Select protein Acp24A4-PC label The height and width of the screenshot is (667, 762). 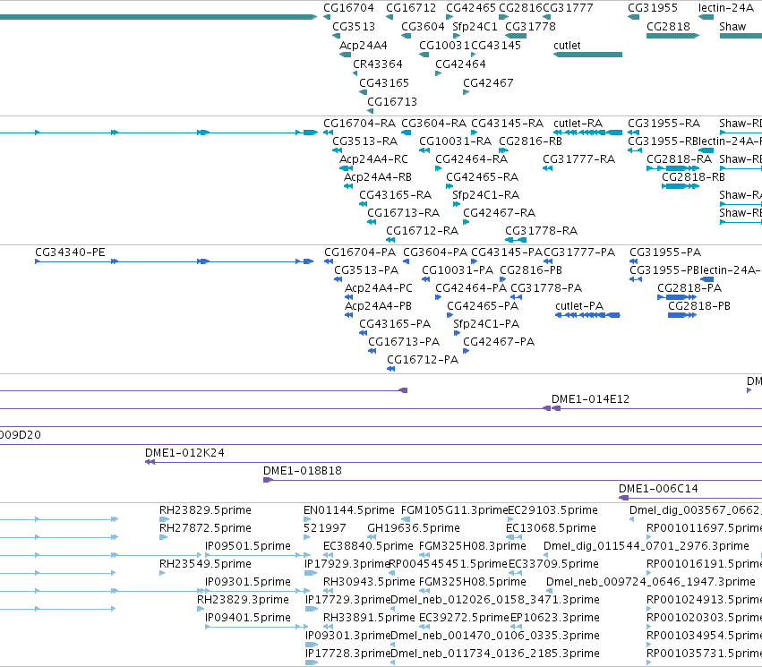pyautogui.click(x=378, y=288)
